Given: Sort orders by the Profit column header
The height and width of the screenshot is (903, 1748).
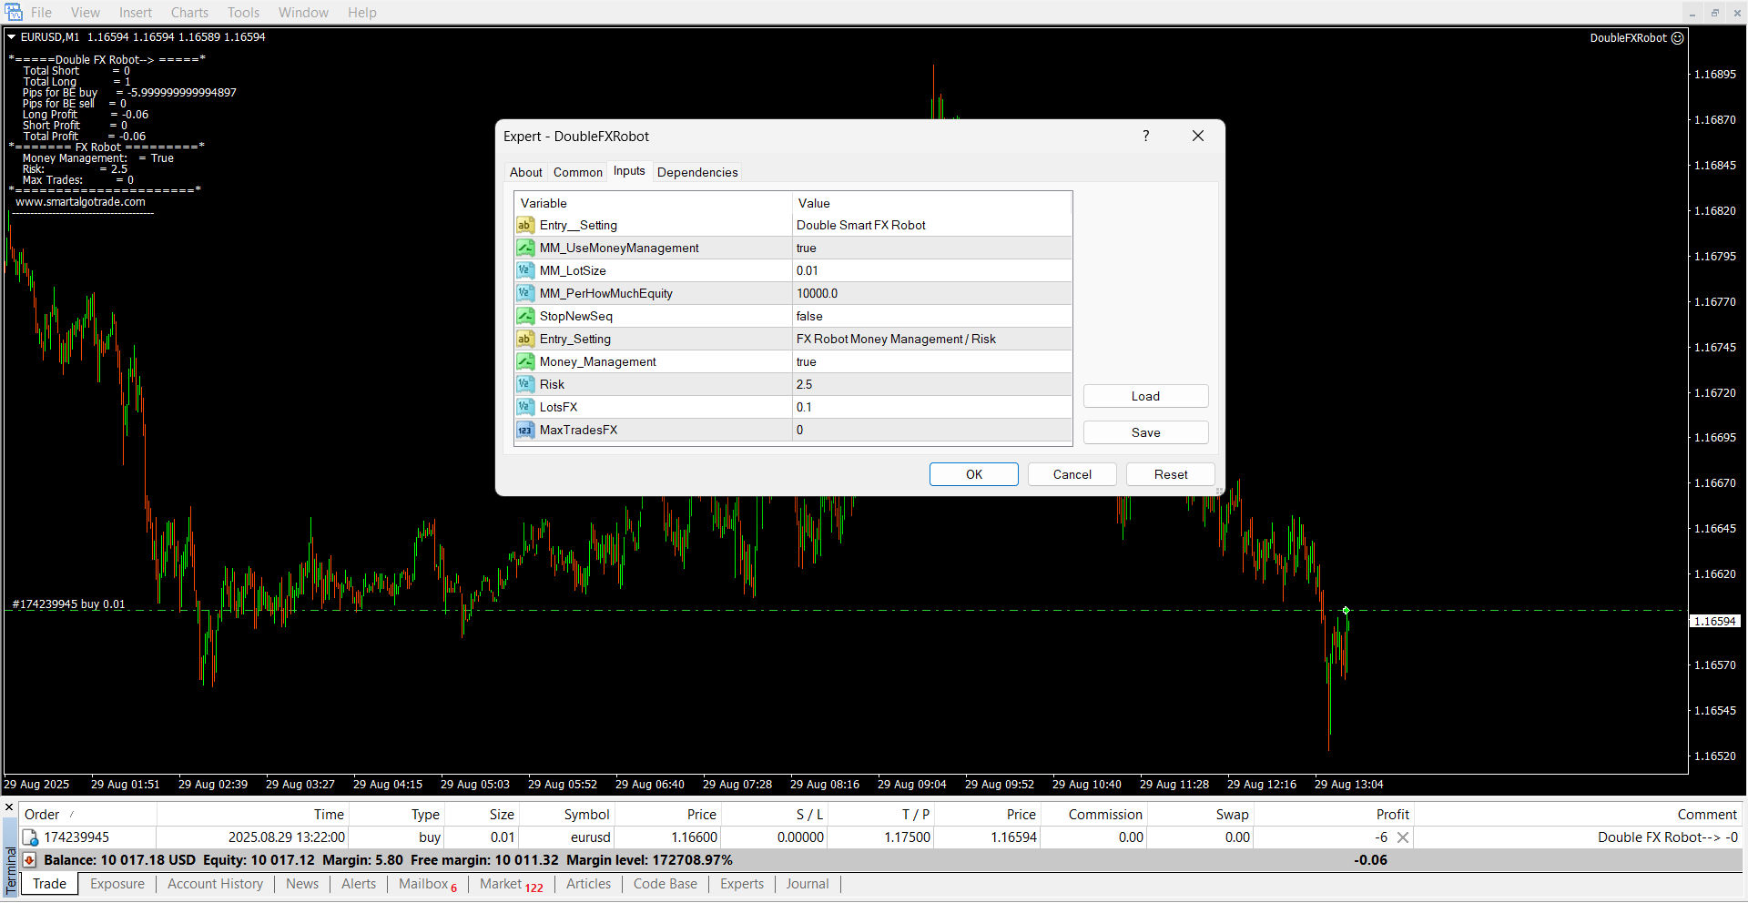Looking at the screenshot, I should [x=1392, y=815].
